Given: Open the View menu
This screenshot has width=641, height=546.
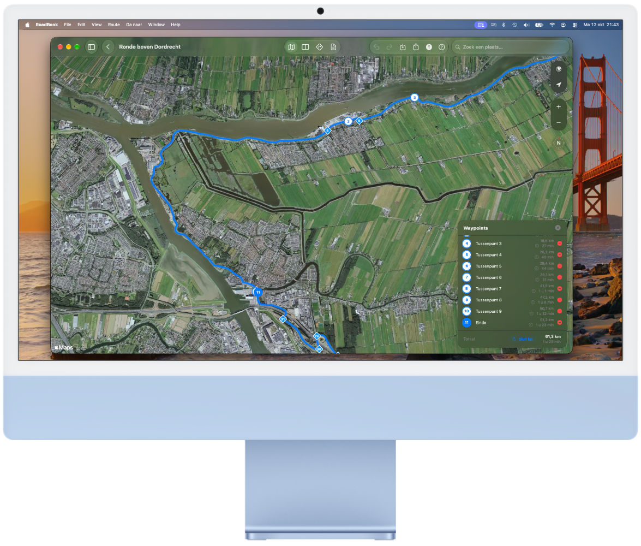Looking at the screenshot, I should coord(97,25).
